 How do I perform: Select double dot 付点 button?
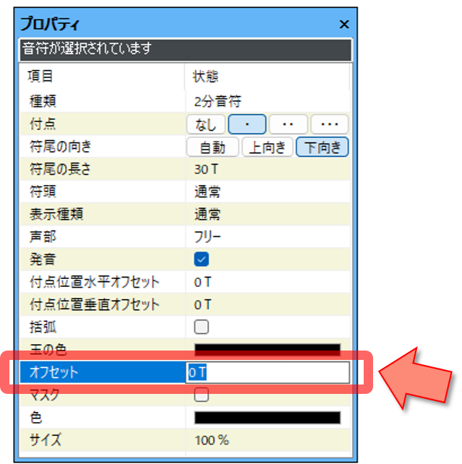pyautogui.click(x=288, y=124)
